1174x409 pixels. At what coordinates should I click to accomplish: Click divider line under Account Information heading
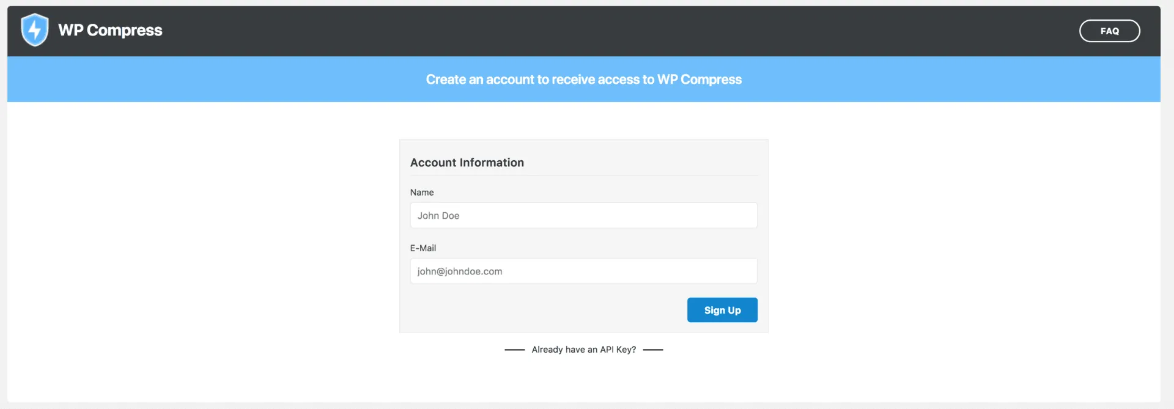[583, 176]
